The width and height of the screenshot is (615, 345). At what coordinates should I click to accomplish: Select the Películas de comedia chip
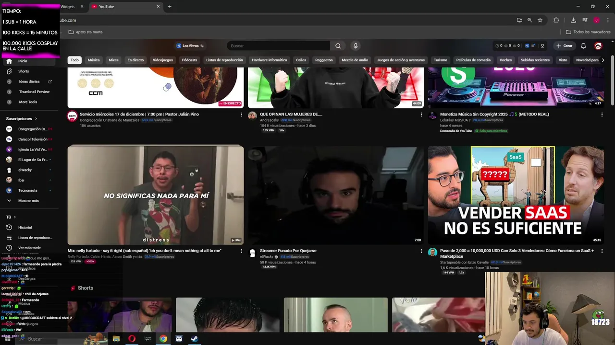473,60
